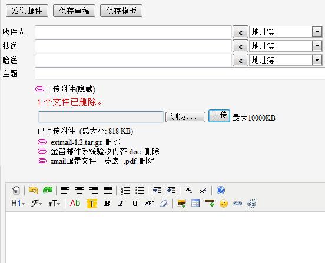Click the Insert hyperlink chain icon

click(237, 204)
